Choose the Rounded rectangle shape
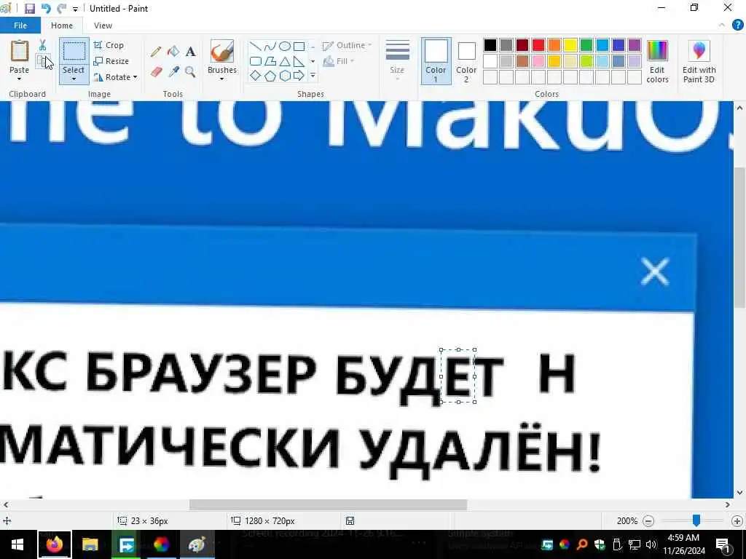 tap(256, 61)
